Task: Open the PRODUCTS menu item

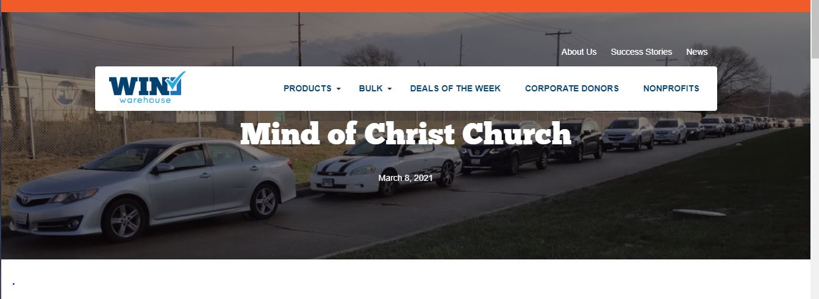Action: pyautogui.click(x=307, y=88)
